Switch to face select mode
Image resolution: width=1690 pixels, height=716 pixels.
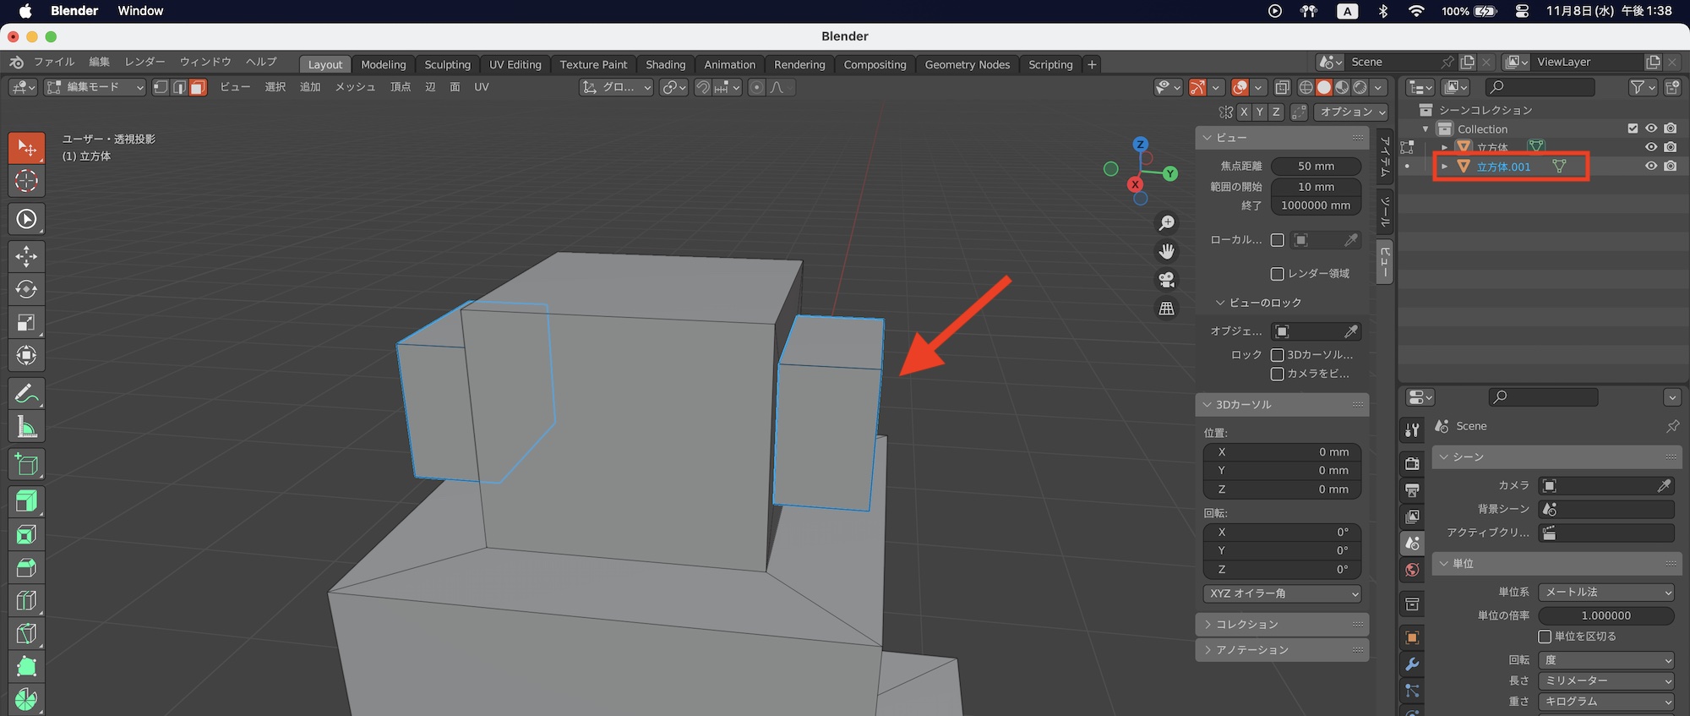tap(198, 88)
